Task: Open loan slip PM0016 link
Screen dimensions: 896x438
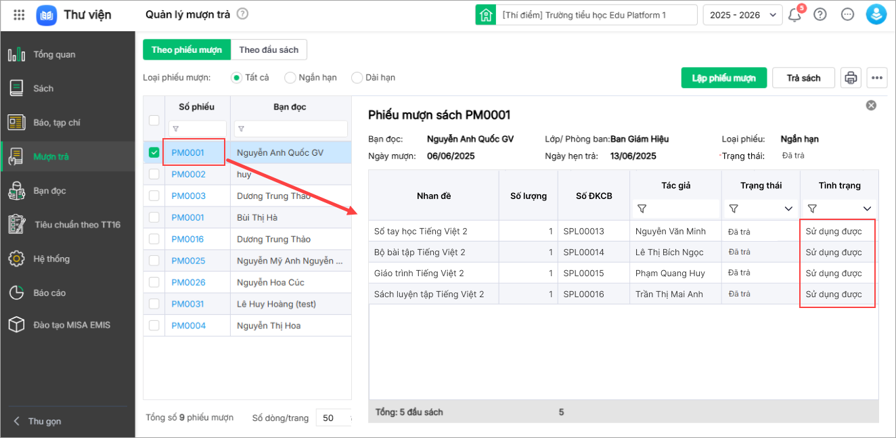Action: point(188,239)
